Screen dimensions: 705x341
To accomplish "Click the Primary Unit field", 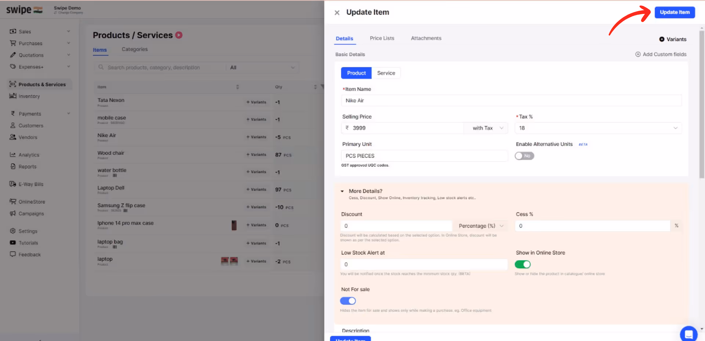I will click(424, 156).
